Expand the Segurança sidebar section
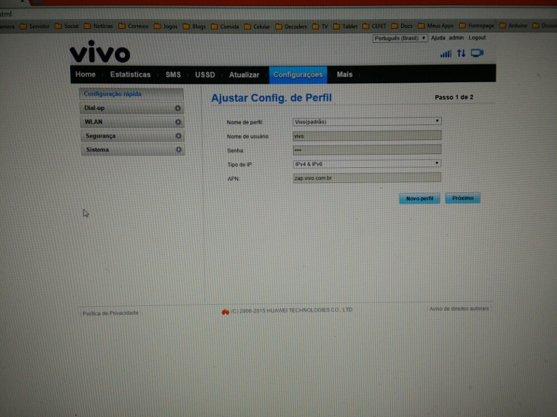The height and width of the screenshot is (417, 557). pos(132,136)
